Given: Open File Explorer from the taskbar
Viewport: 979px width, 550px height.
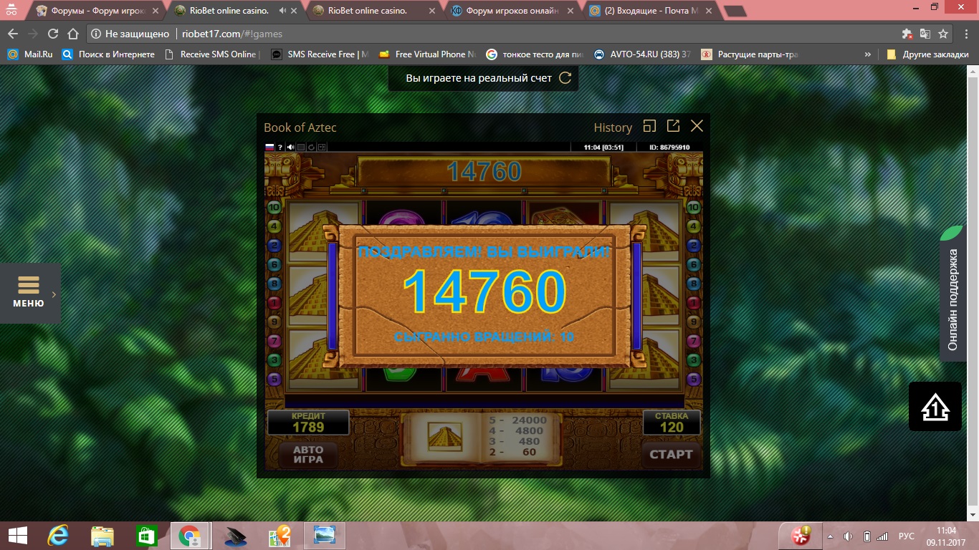Looking at the screenshot, I should pos(102,536).
